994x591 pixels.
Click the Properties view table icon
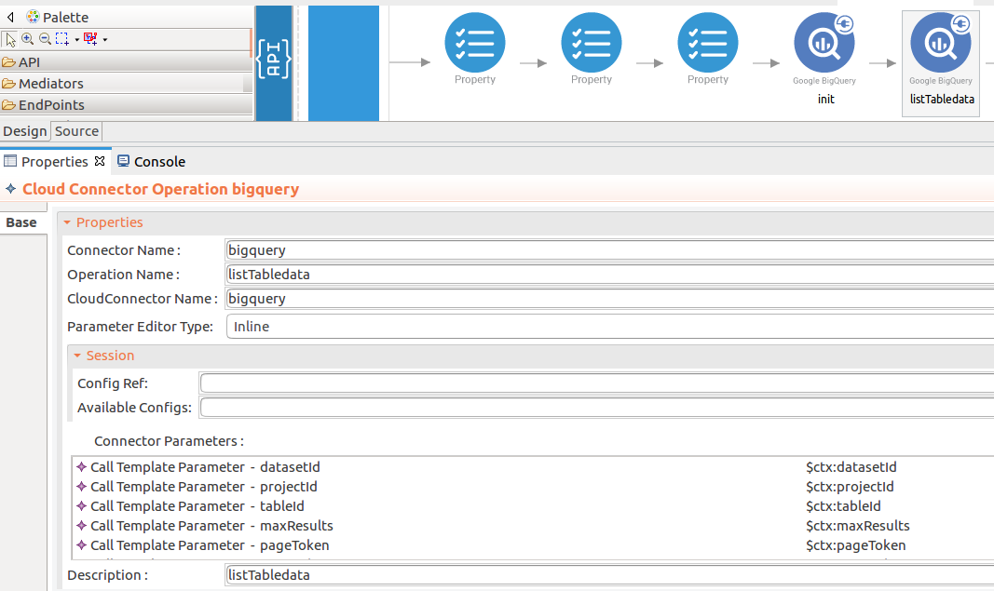10,161
